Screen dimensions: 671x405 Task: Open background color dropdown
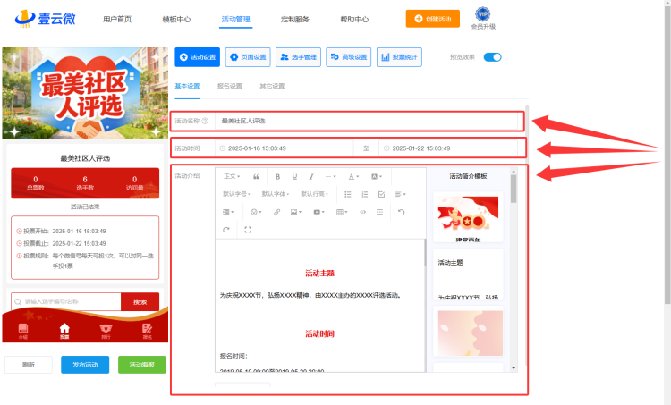point(376,177)
